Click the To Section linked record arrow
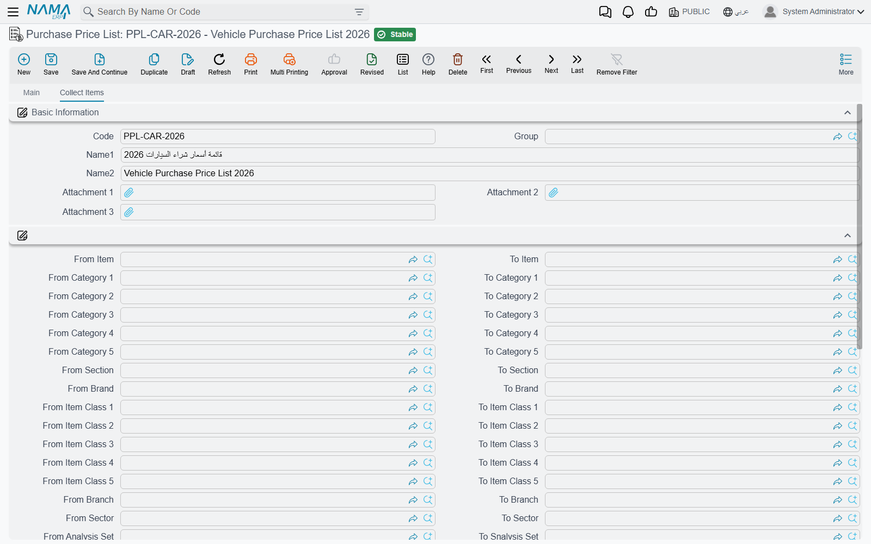The height and width of the screenshot is (544, 871). point(838,370)
